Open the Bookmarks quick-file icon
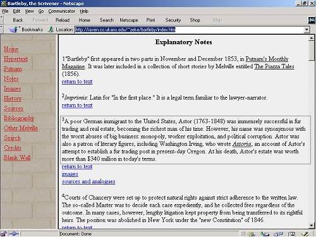Screen dimensions: 316x237 pos(14,30)
